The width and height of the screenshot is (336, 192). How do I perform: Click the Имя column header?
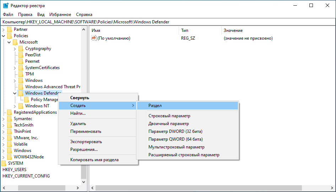[x=134, y=30]
